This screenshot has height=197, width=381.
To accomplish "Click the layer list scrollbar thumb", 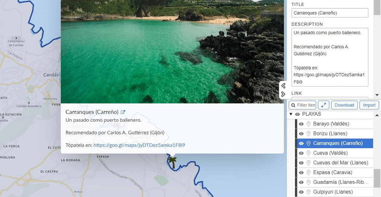I will click(x=377, y=178).
